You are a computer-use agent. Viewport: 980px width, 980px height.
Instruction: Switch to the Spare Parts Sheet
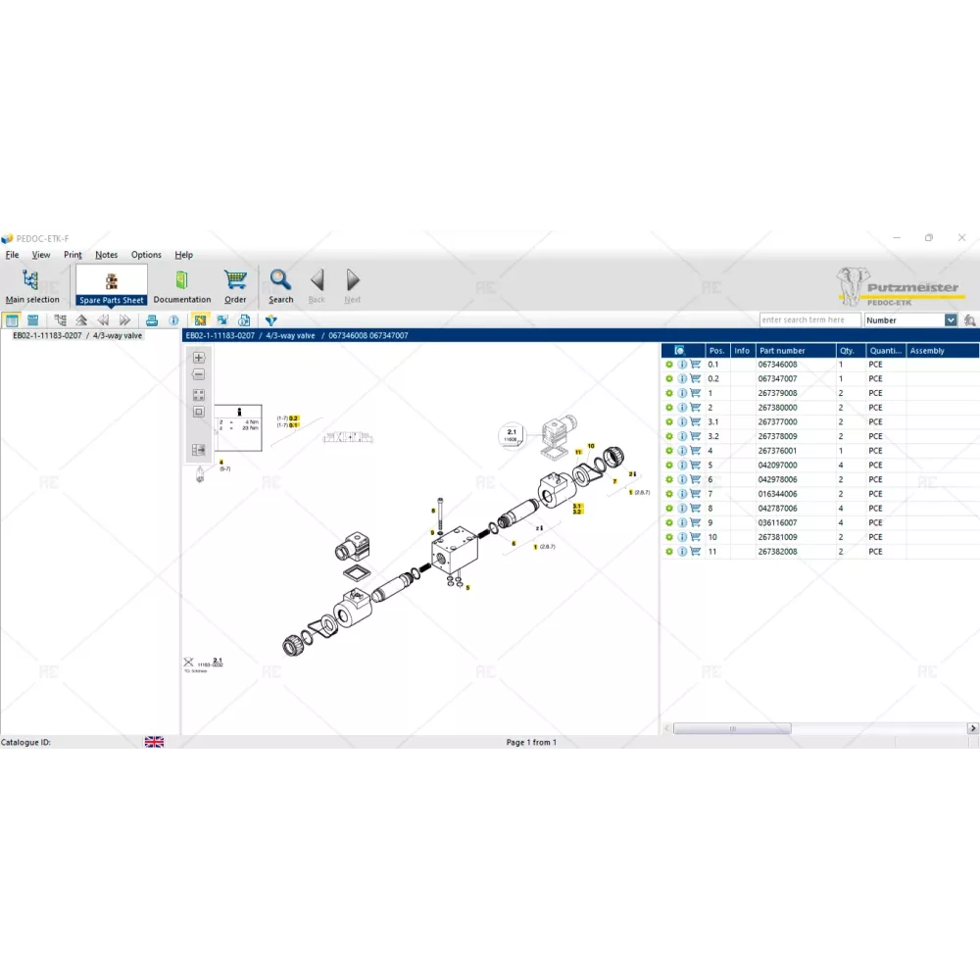[x=112, y=286]
